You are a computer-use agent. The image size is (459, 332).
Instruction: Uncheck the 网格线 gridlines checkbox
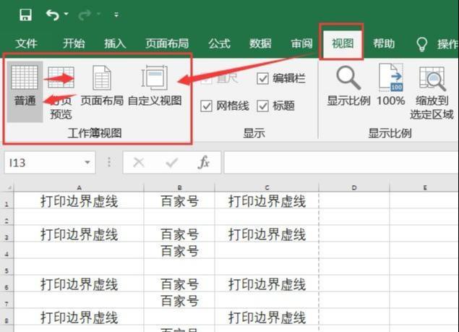207,106
